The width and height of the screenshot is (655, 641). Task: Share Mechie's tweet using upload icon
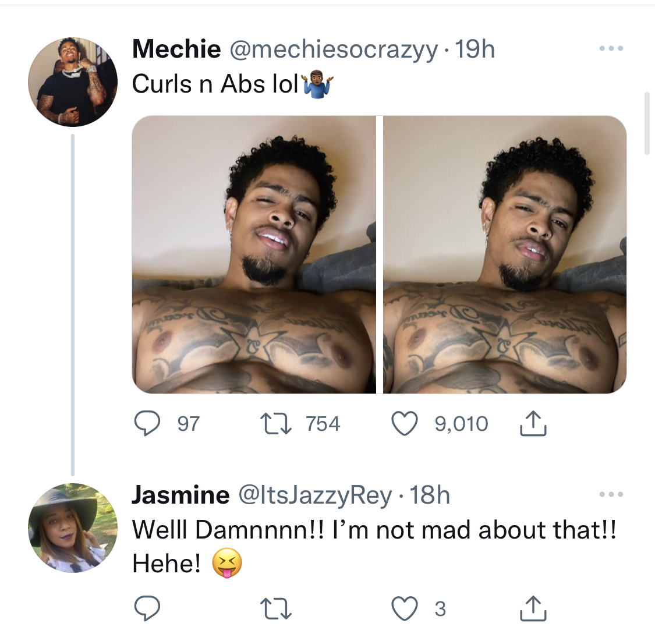point(533,423)
